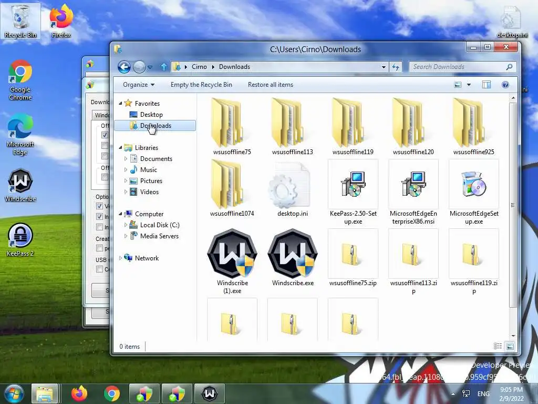Open Explorer help button

pos(505,85)
